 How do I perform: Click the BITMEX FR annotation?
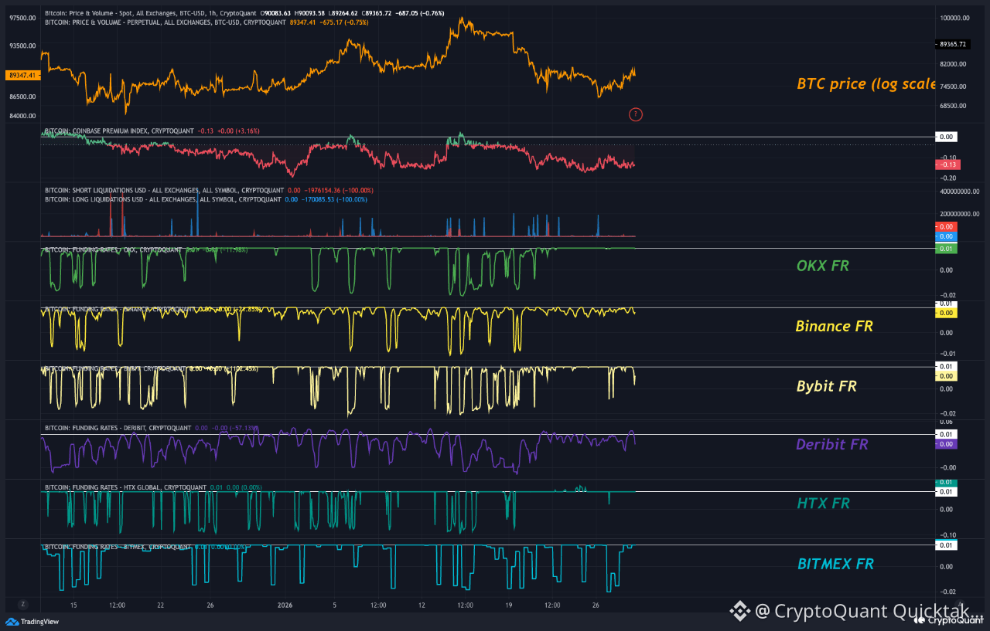(x=835, y=564)
